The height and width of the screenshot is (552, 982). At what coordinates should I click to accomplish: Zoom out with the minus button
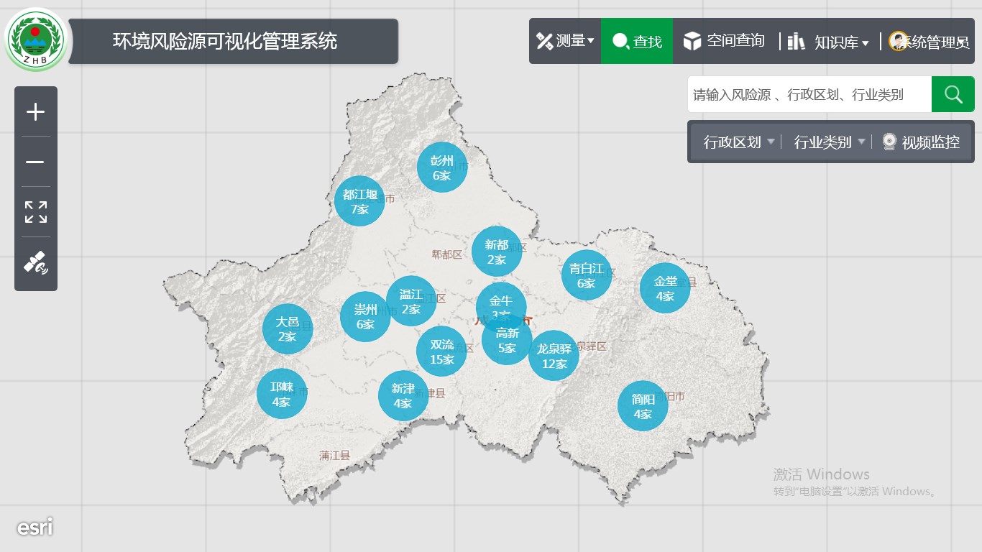pos(35,162)
